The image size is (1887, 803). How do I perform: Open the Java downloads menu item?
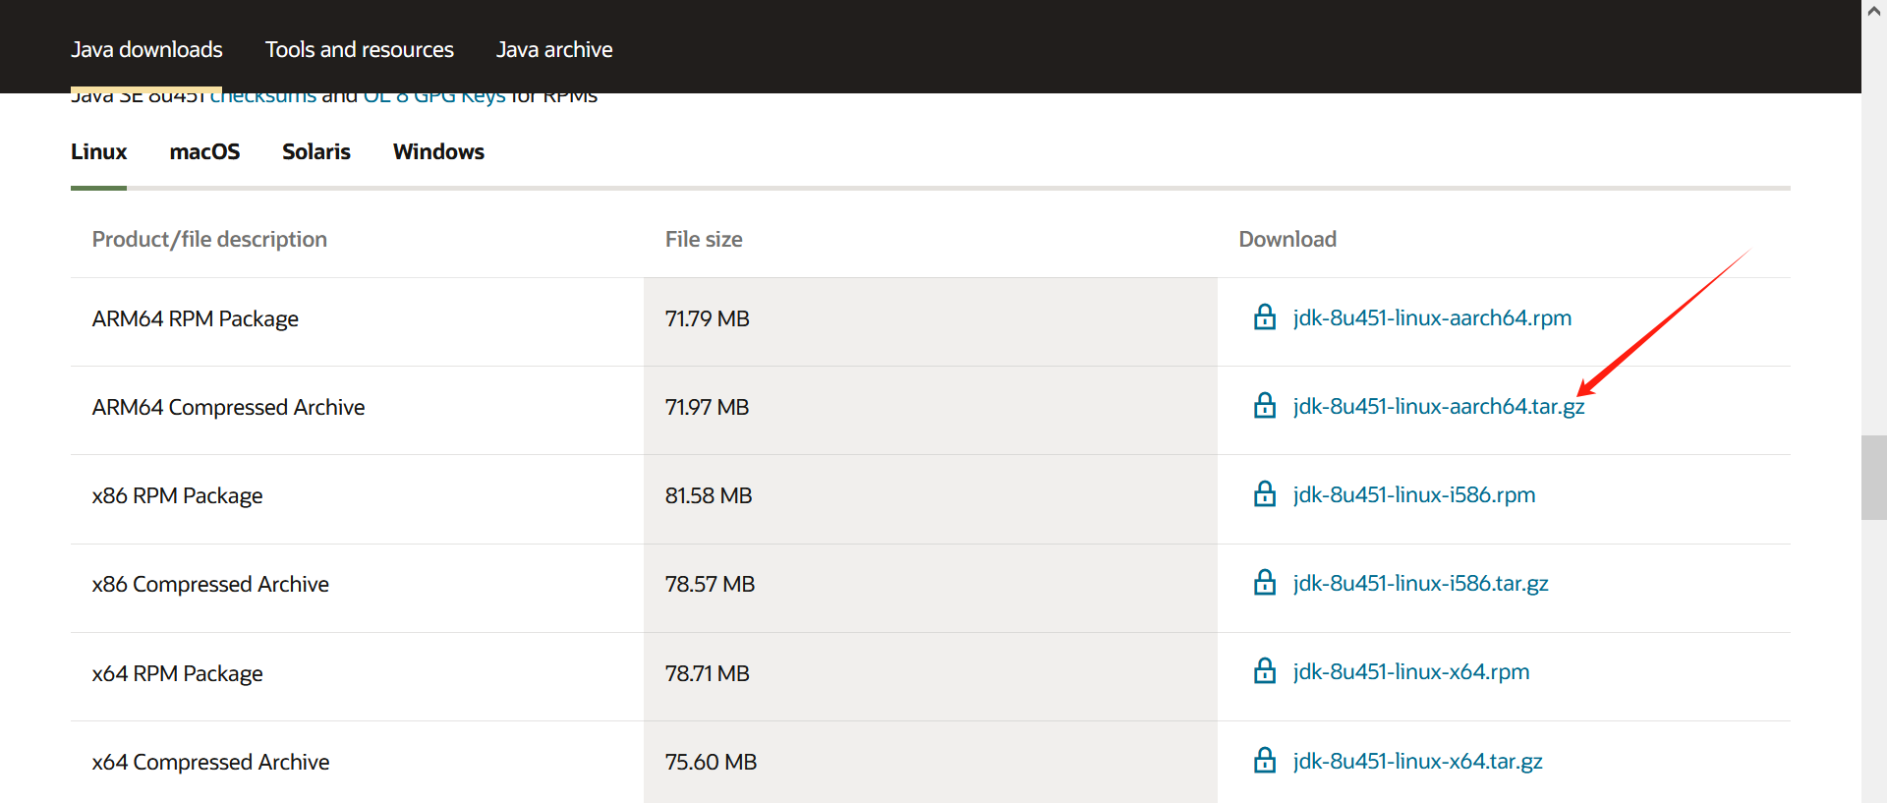[146, 49]
